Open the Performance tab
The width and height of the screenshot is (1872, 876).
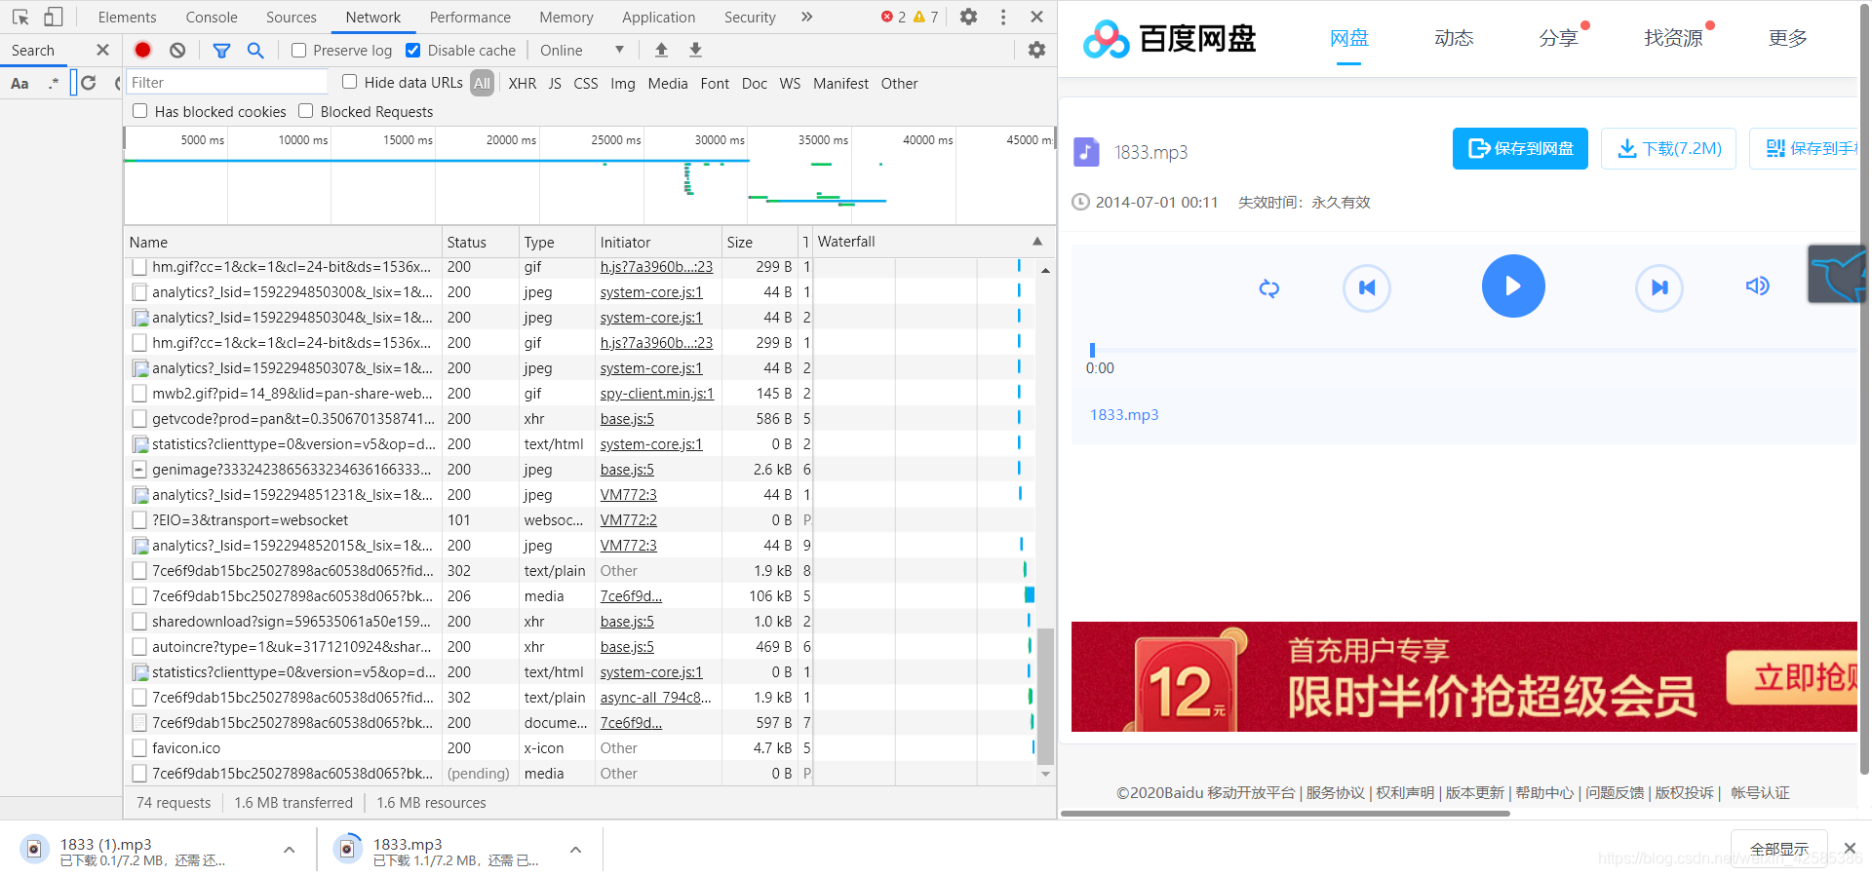[x=470, y=17]
